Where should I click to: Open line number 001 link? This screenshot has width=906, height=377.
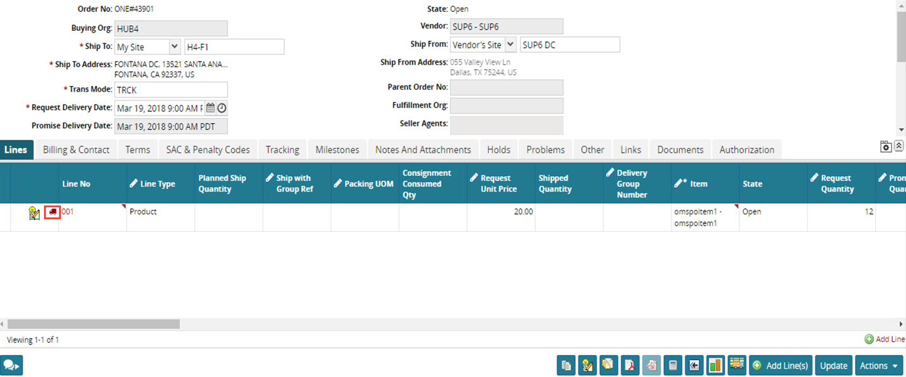click(x=68, y=212)
